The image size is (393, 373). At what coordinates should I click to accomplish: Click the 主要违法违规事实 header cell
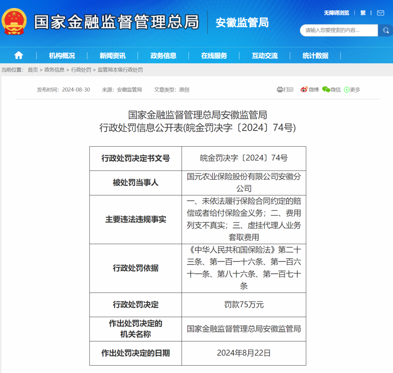pyautogui.click(x=136, y=219)
